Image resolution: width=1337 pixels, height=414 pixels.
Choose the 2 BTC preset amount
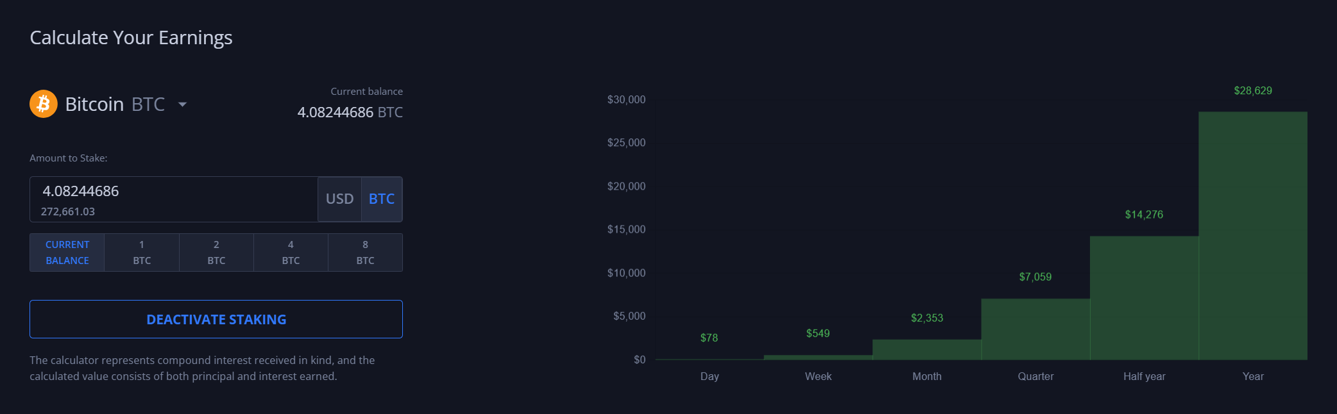(x=216, y=253)
